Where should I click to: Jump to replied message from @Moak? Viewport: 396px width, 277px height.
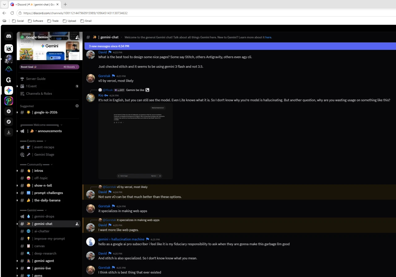click(x=135, y=90)
